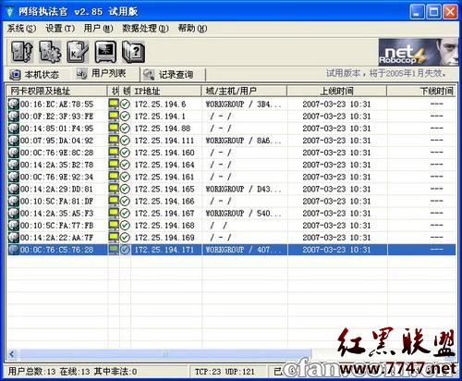The height and width of the screenshot is (381, 462).
Task: Click monitor status icon for 172.25.194.164
Action: (x=114, y=164)
